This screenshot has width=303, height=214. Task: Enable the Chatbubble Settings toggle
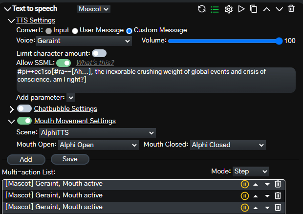24,108
